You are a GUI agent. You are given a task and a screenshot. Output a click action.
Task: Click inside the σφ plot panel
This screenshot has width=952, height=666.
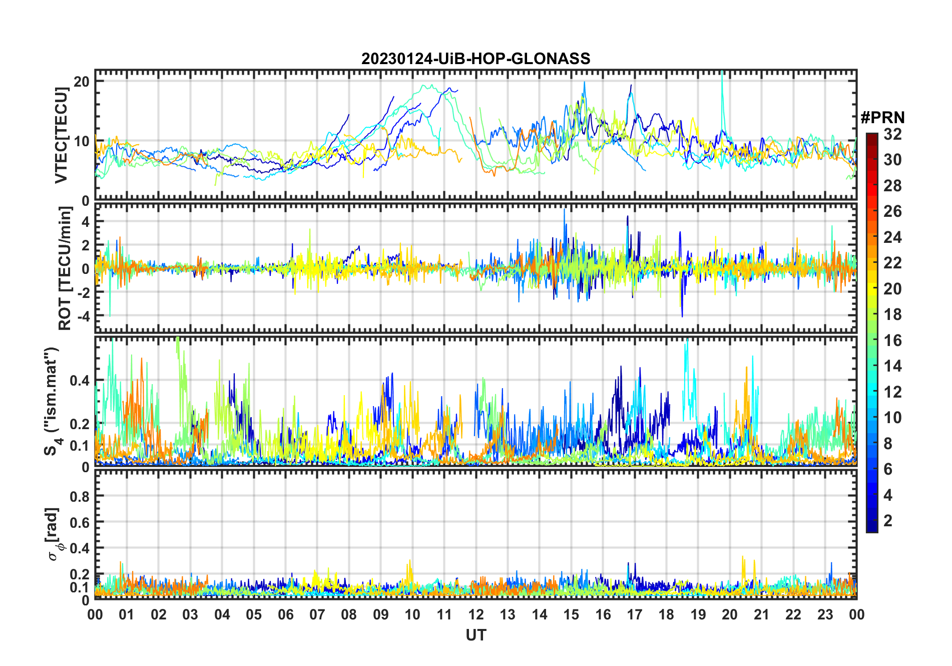475,534
